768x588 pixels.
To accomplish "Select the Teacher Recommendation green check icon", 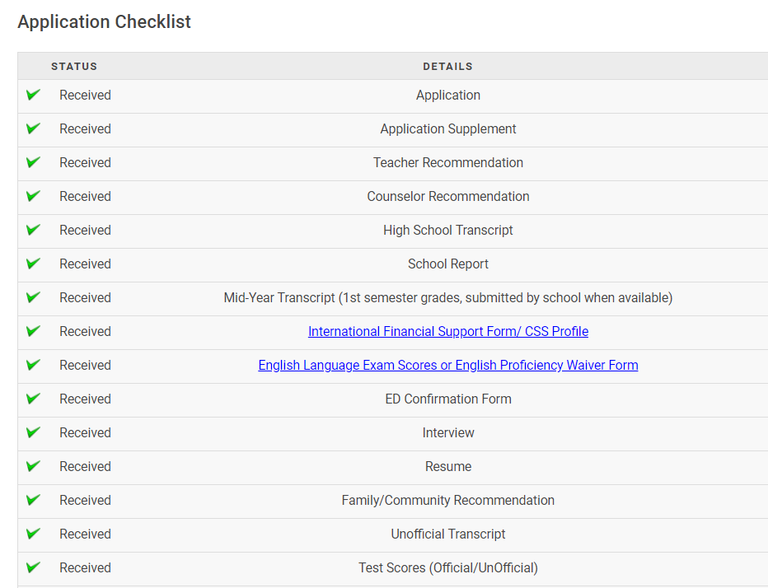I will point(33,162).
